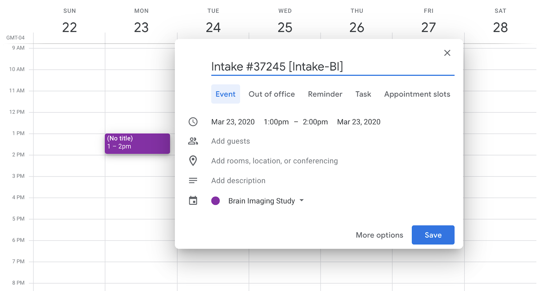Open the 2:00pm end time picker
The height and width of the screenshot is (291, 538).
[315, 122]
